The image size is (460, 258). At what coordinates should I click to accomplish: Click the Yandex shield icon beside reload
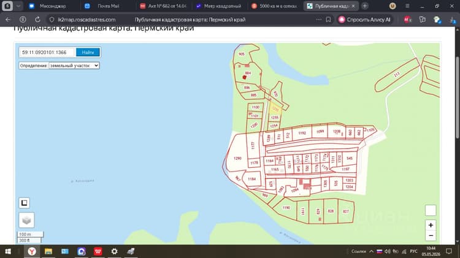point(23,20)
